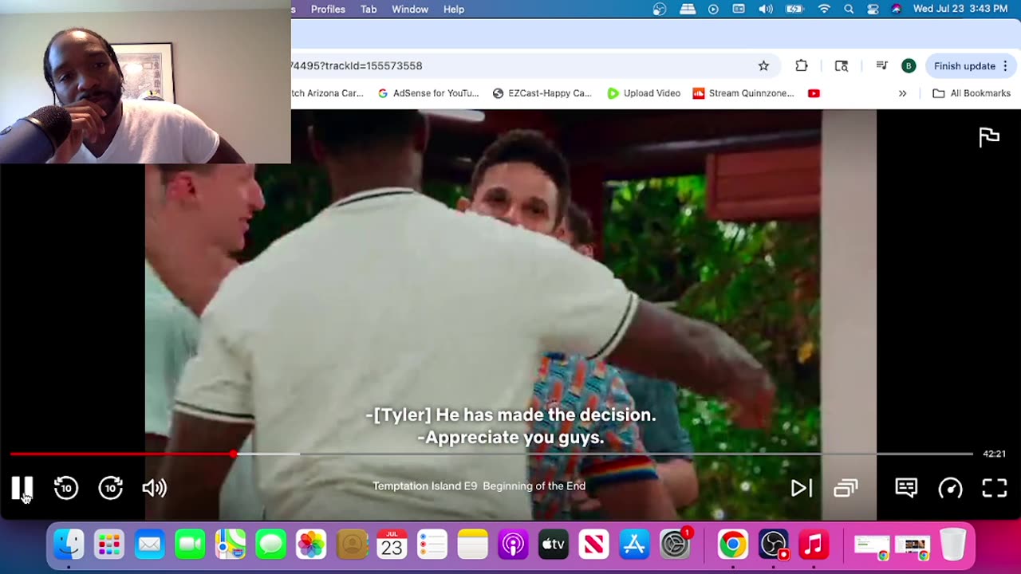
Task: Open the Chrome search tabs icon
Action: [842, 66]
